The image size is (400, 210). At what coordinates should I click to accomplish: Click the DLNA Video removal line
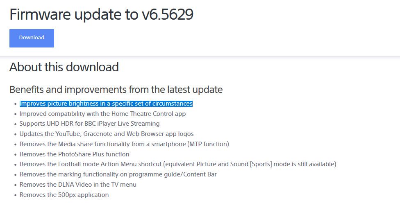[78, 185]
